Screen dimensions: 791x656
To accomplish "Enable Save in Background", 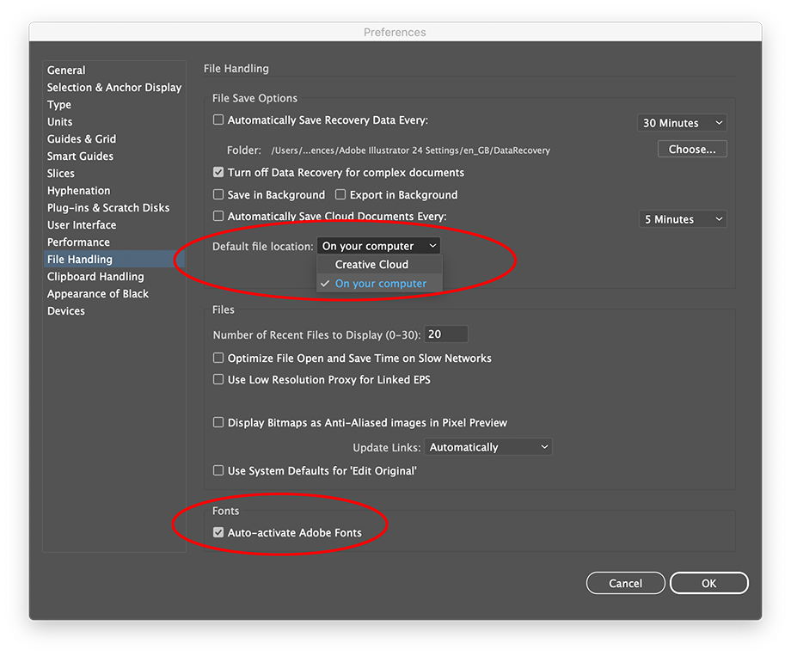I will [218, 194].
